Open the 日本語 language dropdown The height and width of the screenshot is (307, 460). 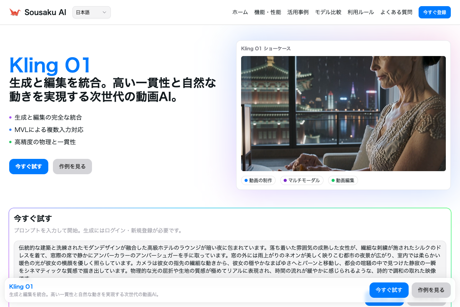pos(91,12)
